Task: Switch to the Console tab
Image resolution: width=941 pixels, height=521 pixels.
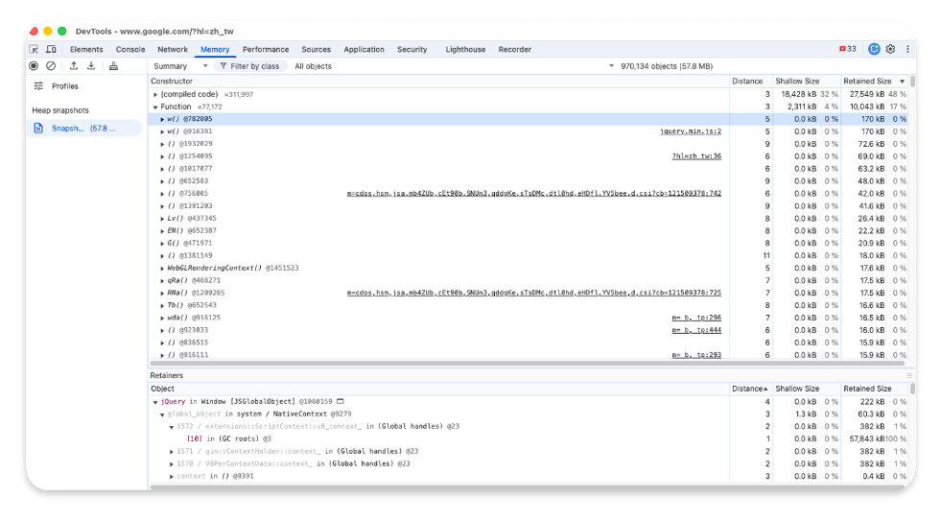Action: coord(130,49)
